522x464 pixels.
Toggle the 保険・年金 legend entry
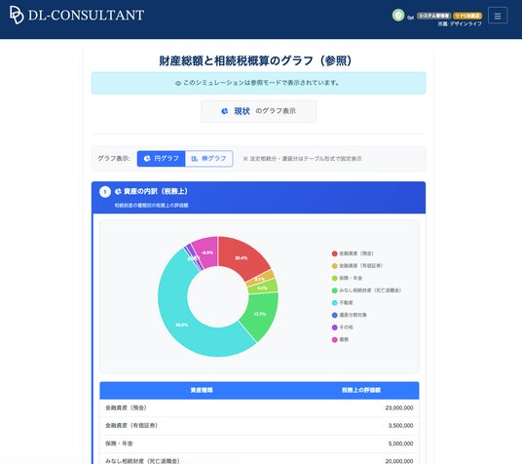(x=347, y=278)
